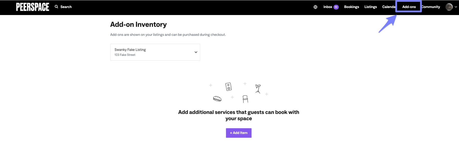Open the globe language icon
The image size is (459, 143).
315,7
